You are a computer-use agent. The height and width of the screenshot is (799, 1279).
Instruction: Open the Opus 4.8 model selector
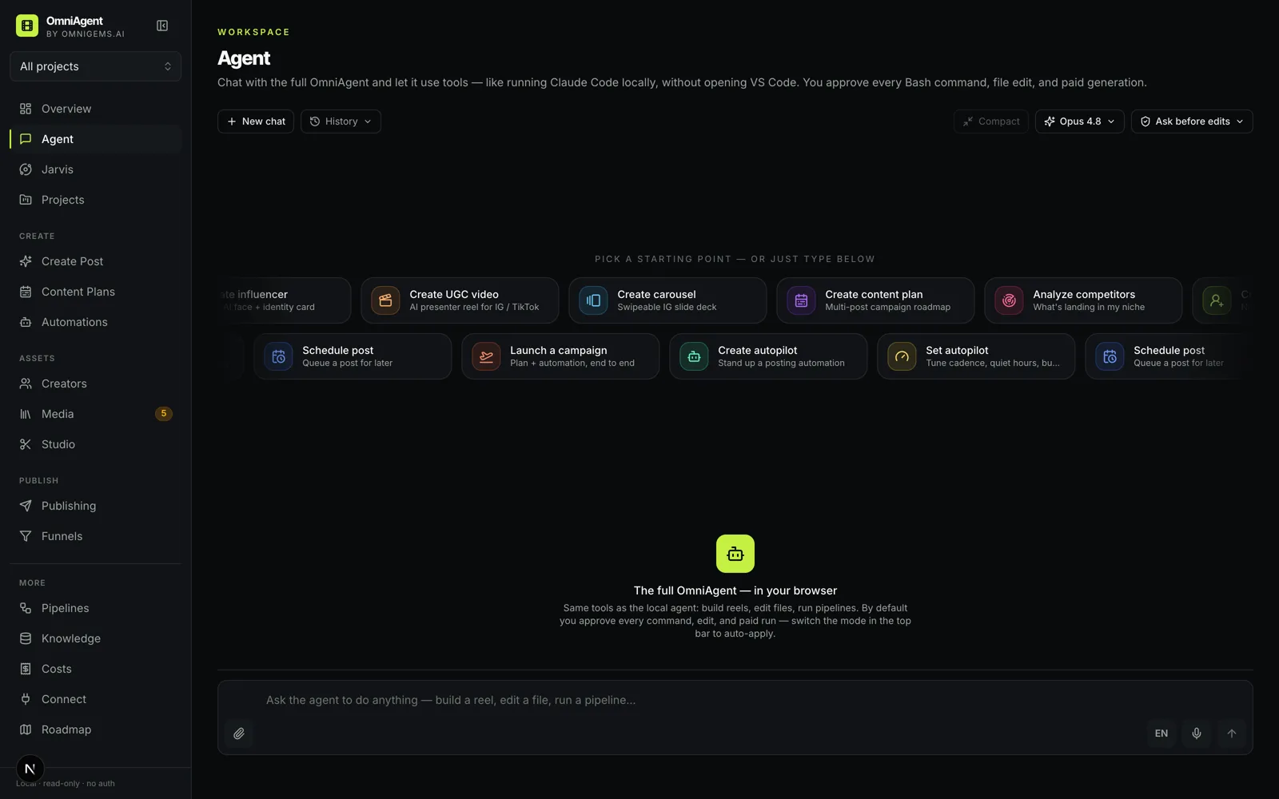point(1080,121)
